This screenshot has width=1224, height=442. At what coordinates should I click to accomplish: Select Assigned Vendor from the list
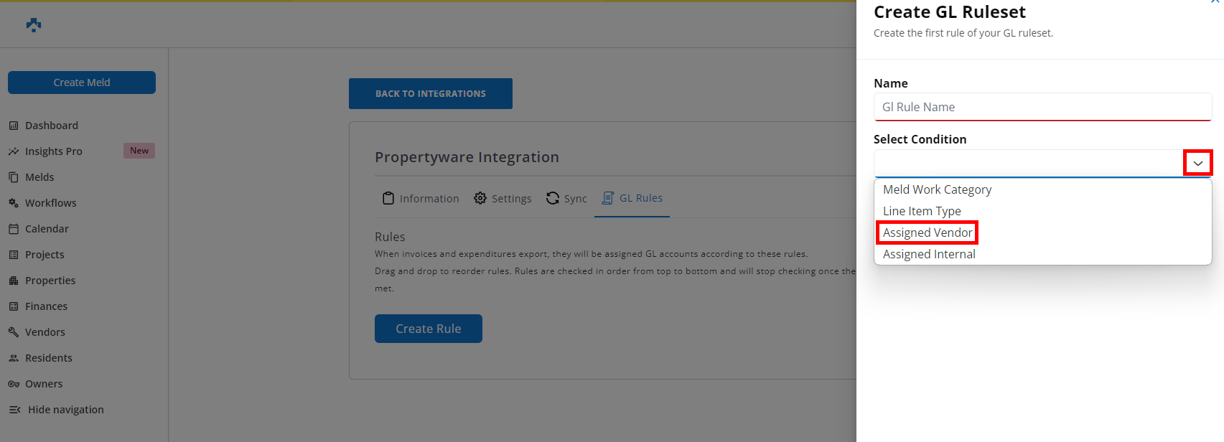928,232
